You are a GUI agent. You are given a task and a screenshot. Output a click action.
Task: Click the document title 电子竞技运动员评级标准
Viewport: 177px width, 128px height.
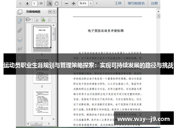tap(105, 31)
